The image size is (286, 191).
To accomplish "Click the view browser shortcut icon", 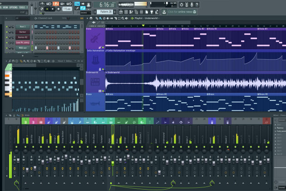I will [136, 12].
